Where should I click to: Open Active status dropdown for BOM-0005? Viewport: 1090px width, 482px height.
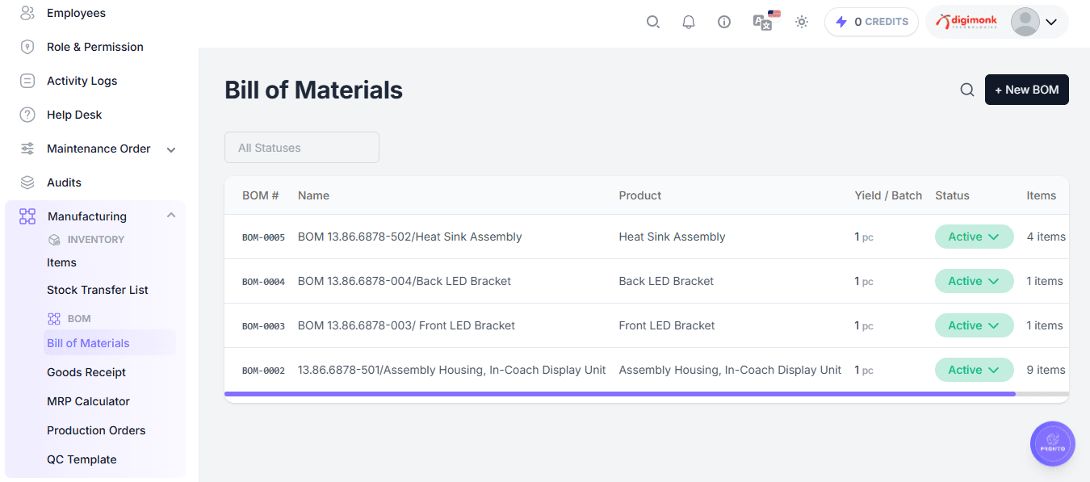tap(975, 237)
